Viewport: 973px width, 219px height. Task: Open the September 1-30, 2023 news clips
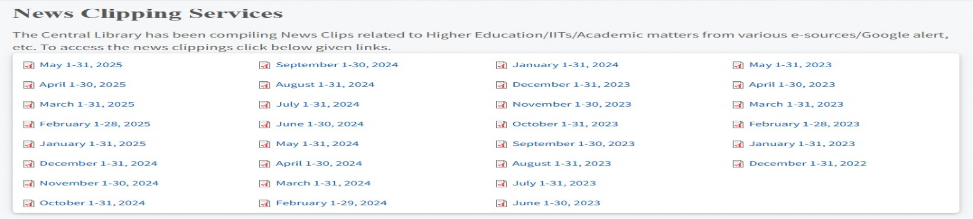point(574,144)
